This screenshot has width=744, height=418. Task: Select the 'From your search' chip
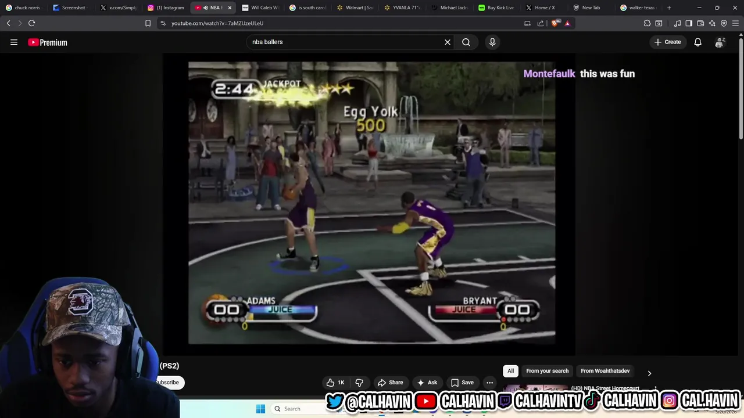pos(548,371)
